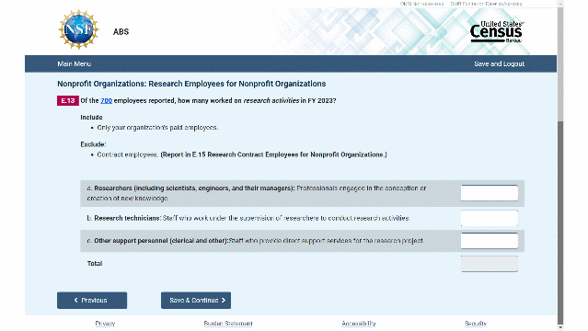Click the Save & Continue button
The height and width of the screenshot is (331, 588).
click(x=196, y=301)
